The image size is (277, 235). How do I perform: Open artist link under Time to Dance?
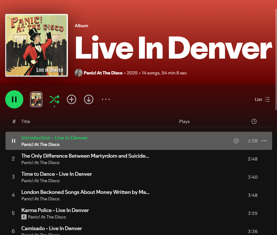40,181
